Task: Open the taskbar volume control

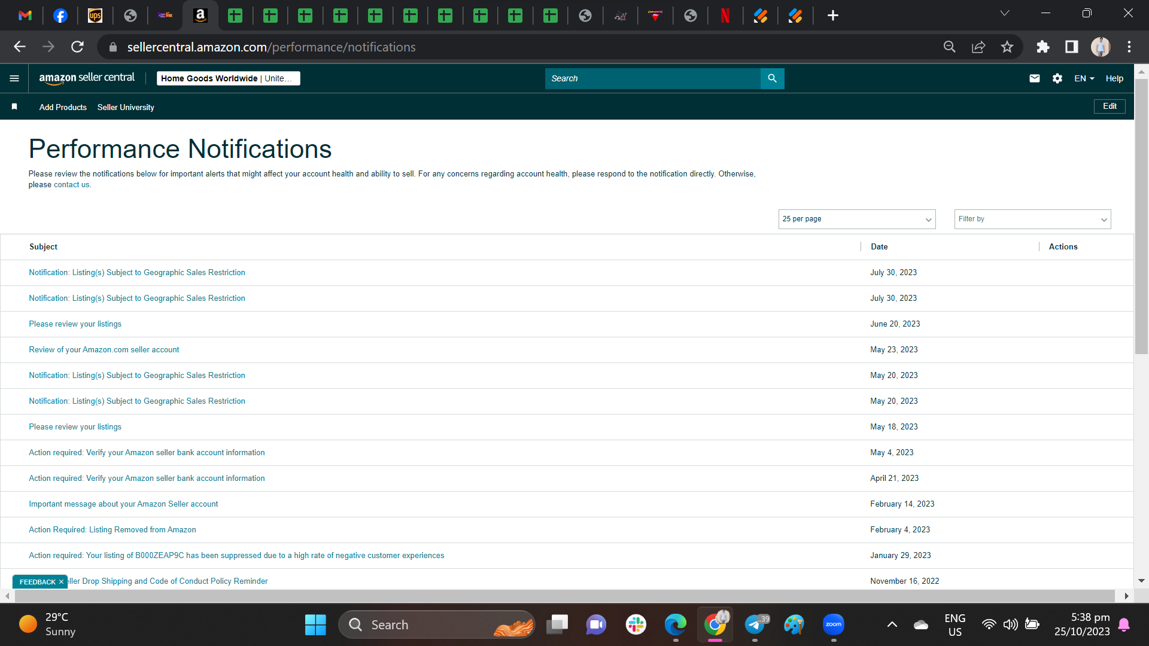Action: click(1011, 625)
